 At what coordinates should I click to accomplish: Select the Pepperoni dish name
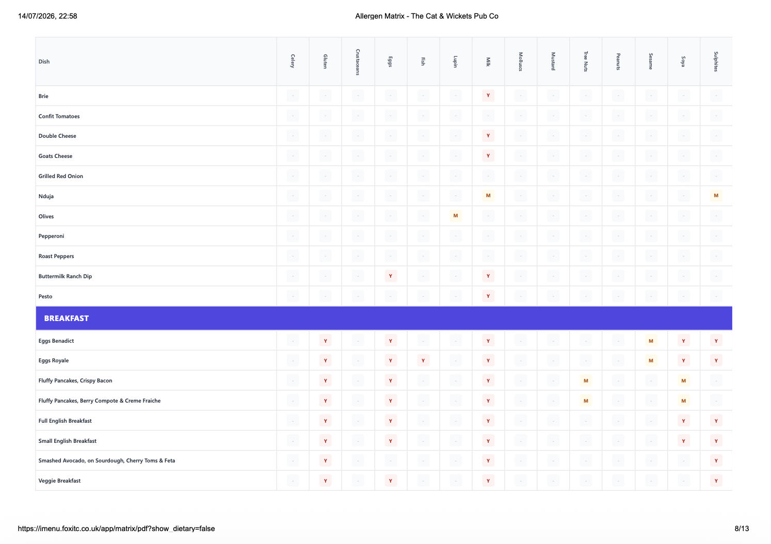[51, 236]
